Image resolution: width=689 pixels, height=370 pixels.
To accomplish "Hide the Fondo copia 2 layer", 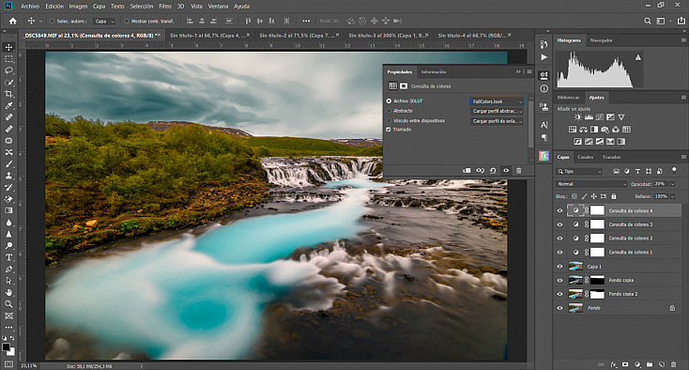I will coord(559,294).
